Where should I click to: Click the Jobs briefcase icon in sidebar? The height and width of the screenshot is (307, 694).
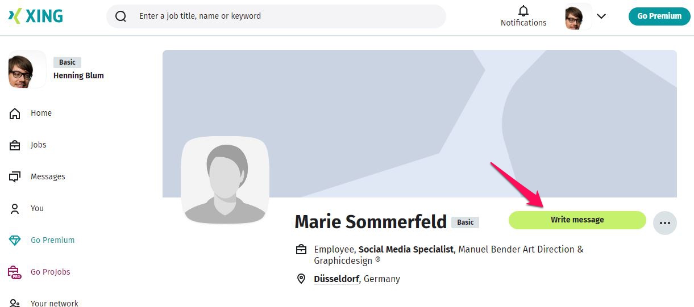[15, 145]
